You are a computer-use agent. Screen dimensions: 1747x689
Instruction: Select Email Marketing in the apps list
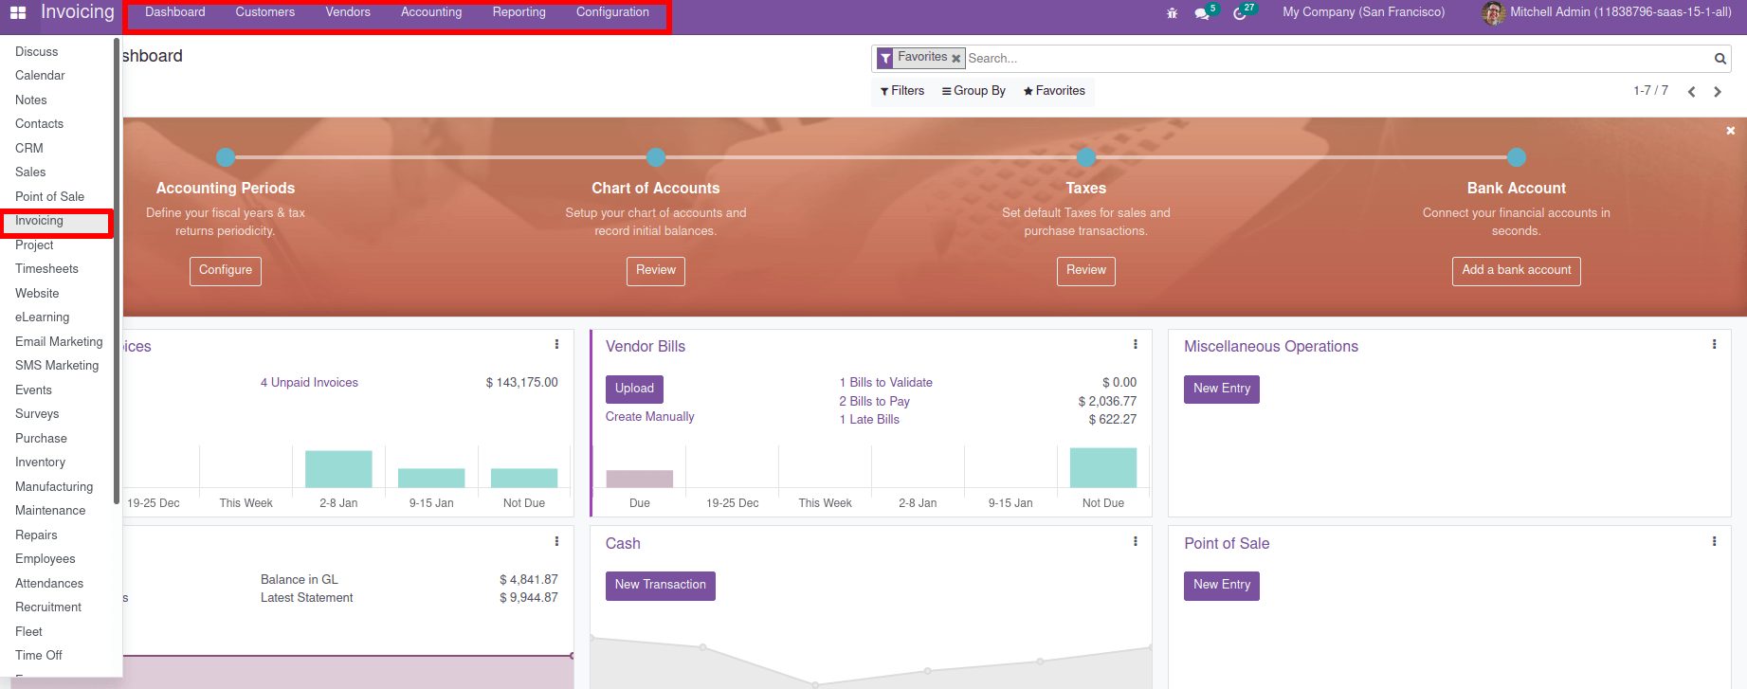(59, 342)
